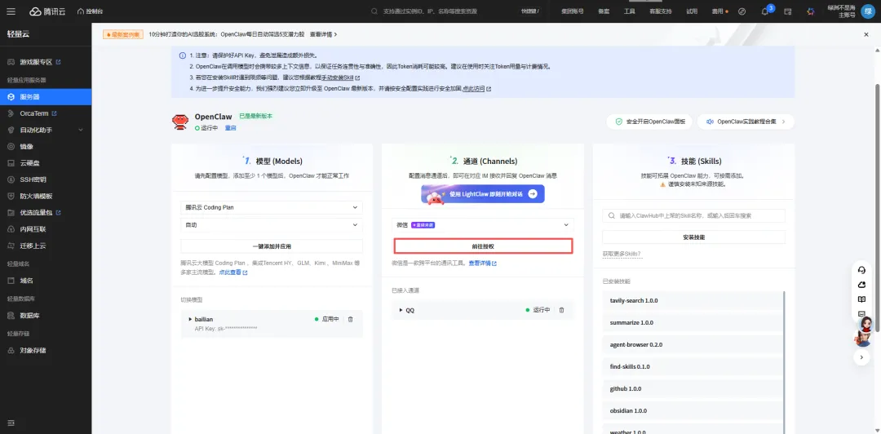The width and height of the screenshot is (881, 434).
Task: Click the 前往授权 button
Action: click(x=483, y=246)
